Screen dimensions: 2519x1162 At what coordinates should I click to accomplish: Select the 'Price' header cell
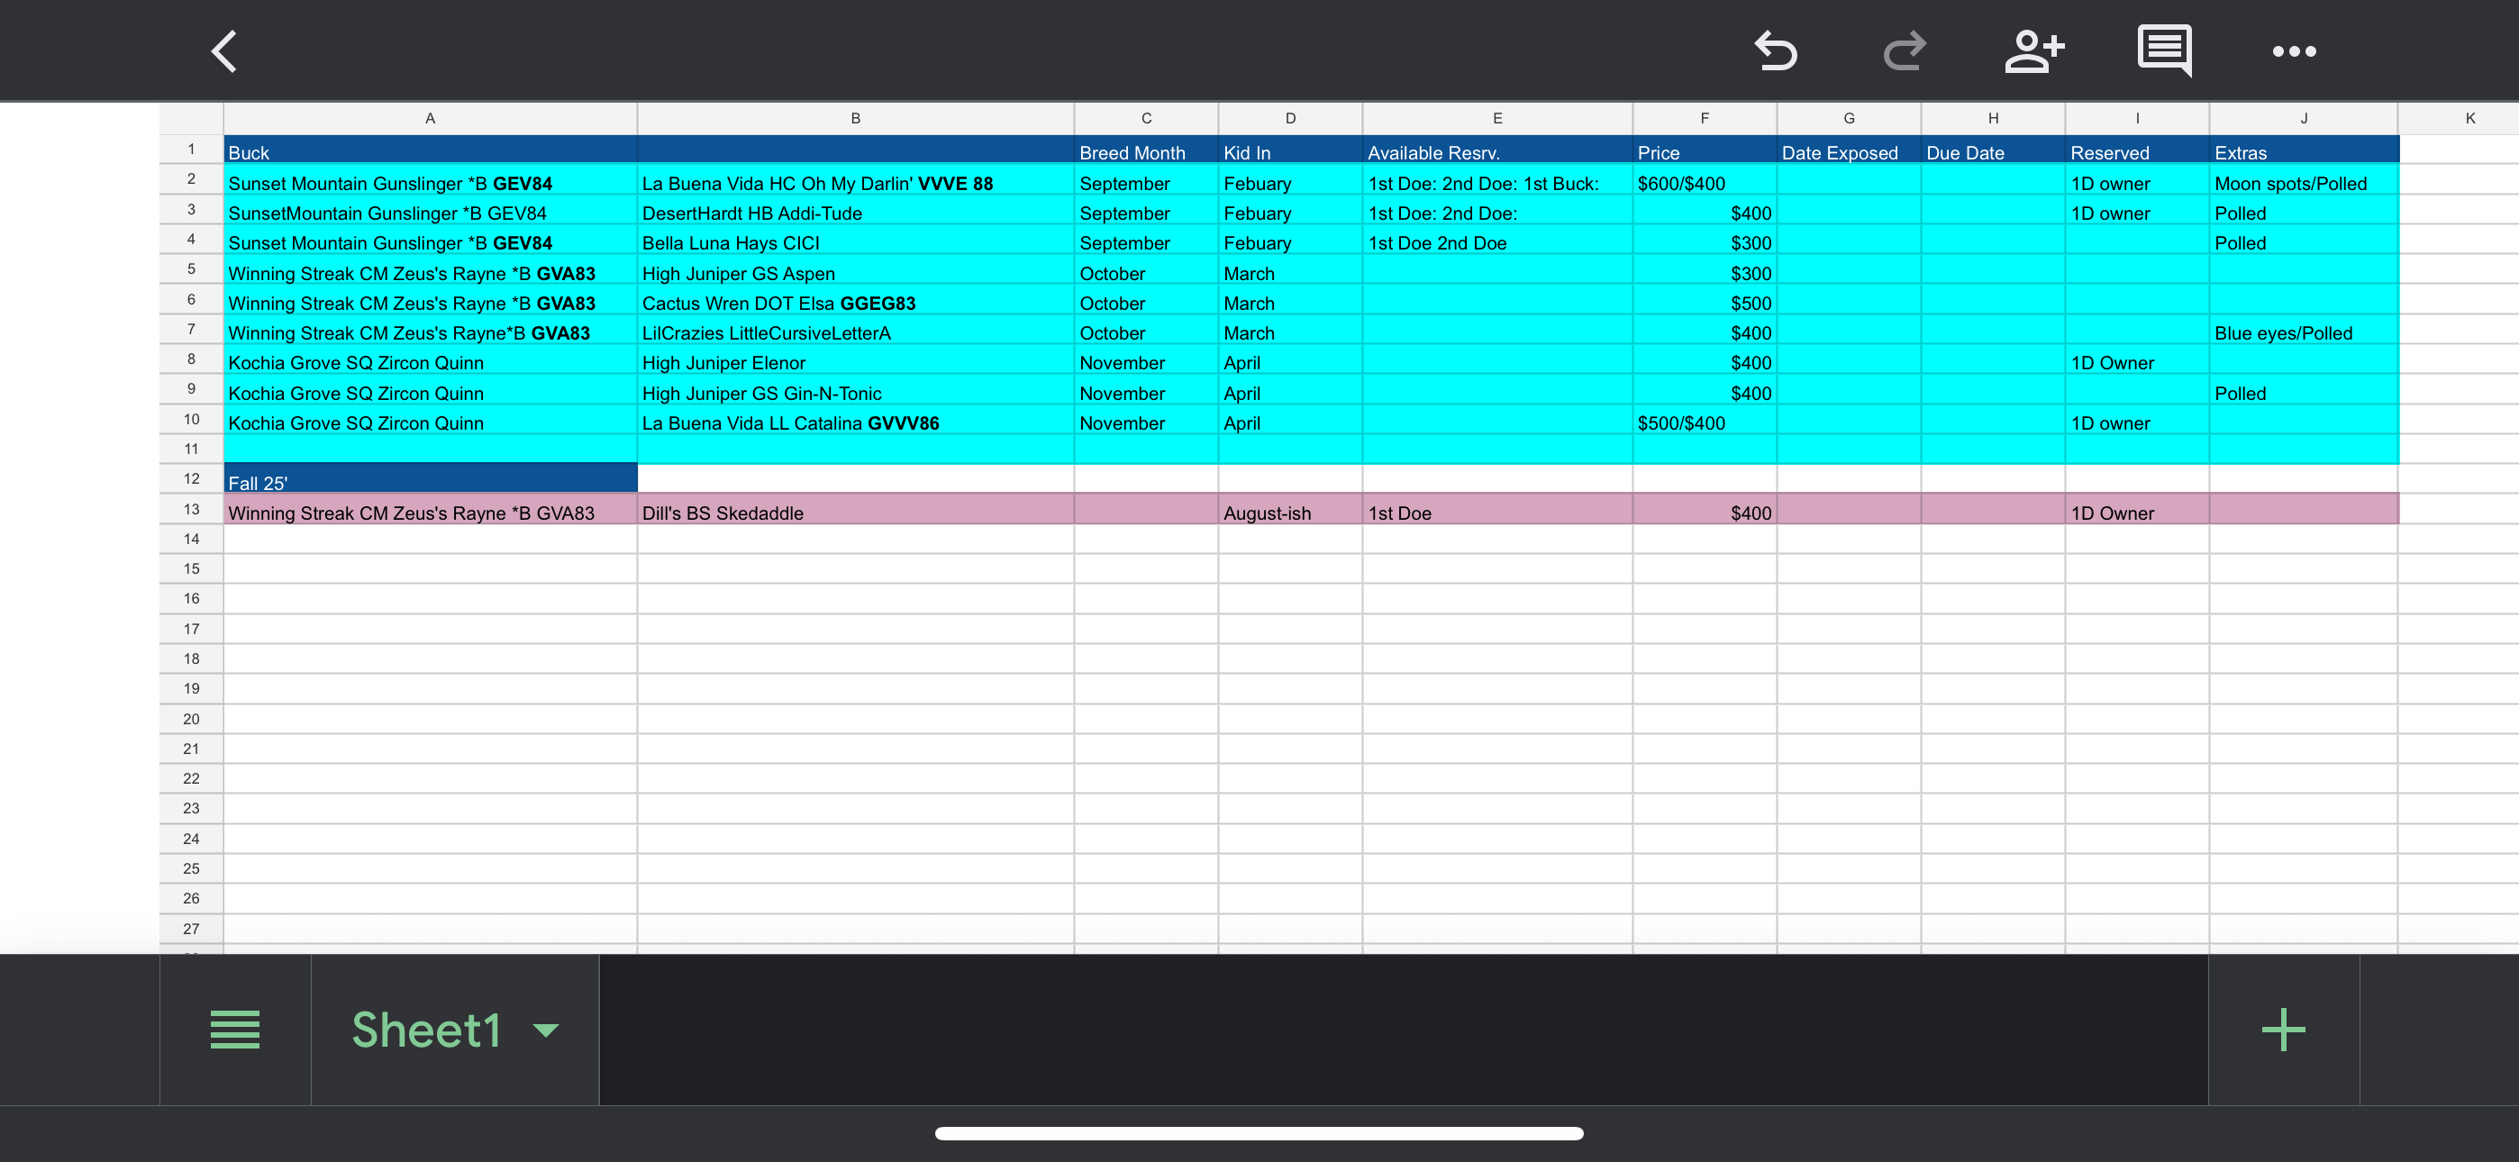tap(1705, 150)
